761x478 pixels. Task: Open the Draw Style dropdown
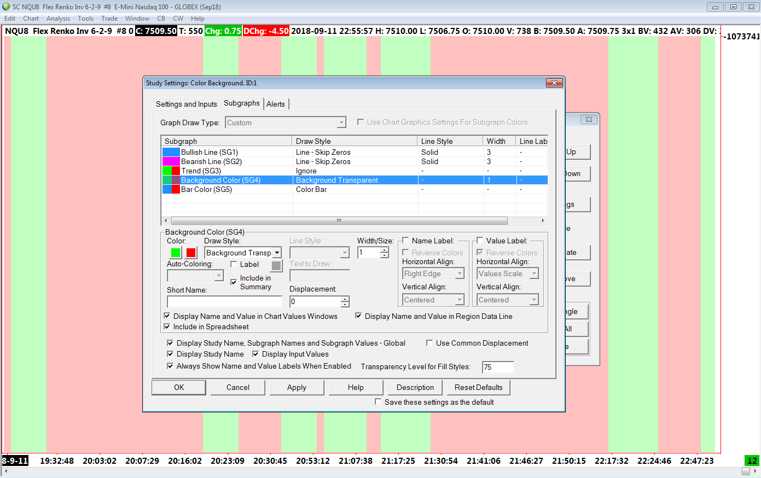tap(277, 253)
